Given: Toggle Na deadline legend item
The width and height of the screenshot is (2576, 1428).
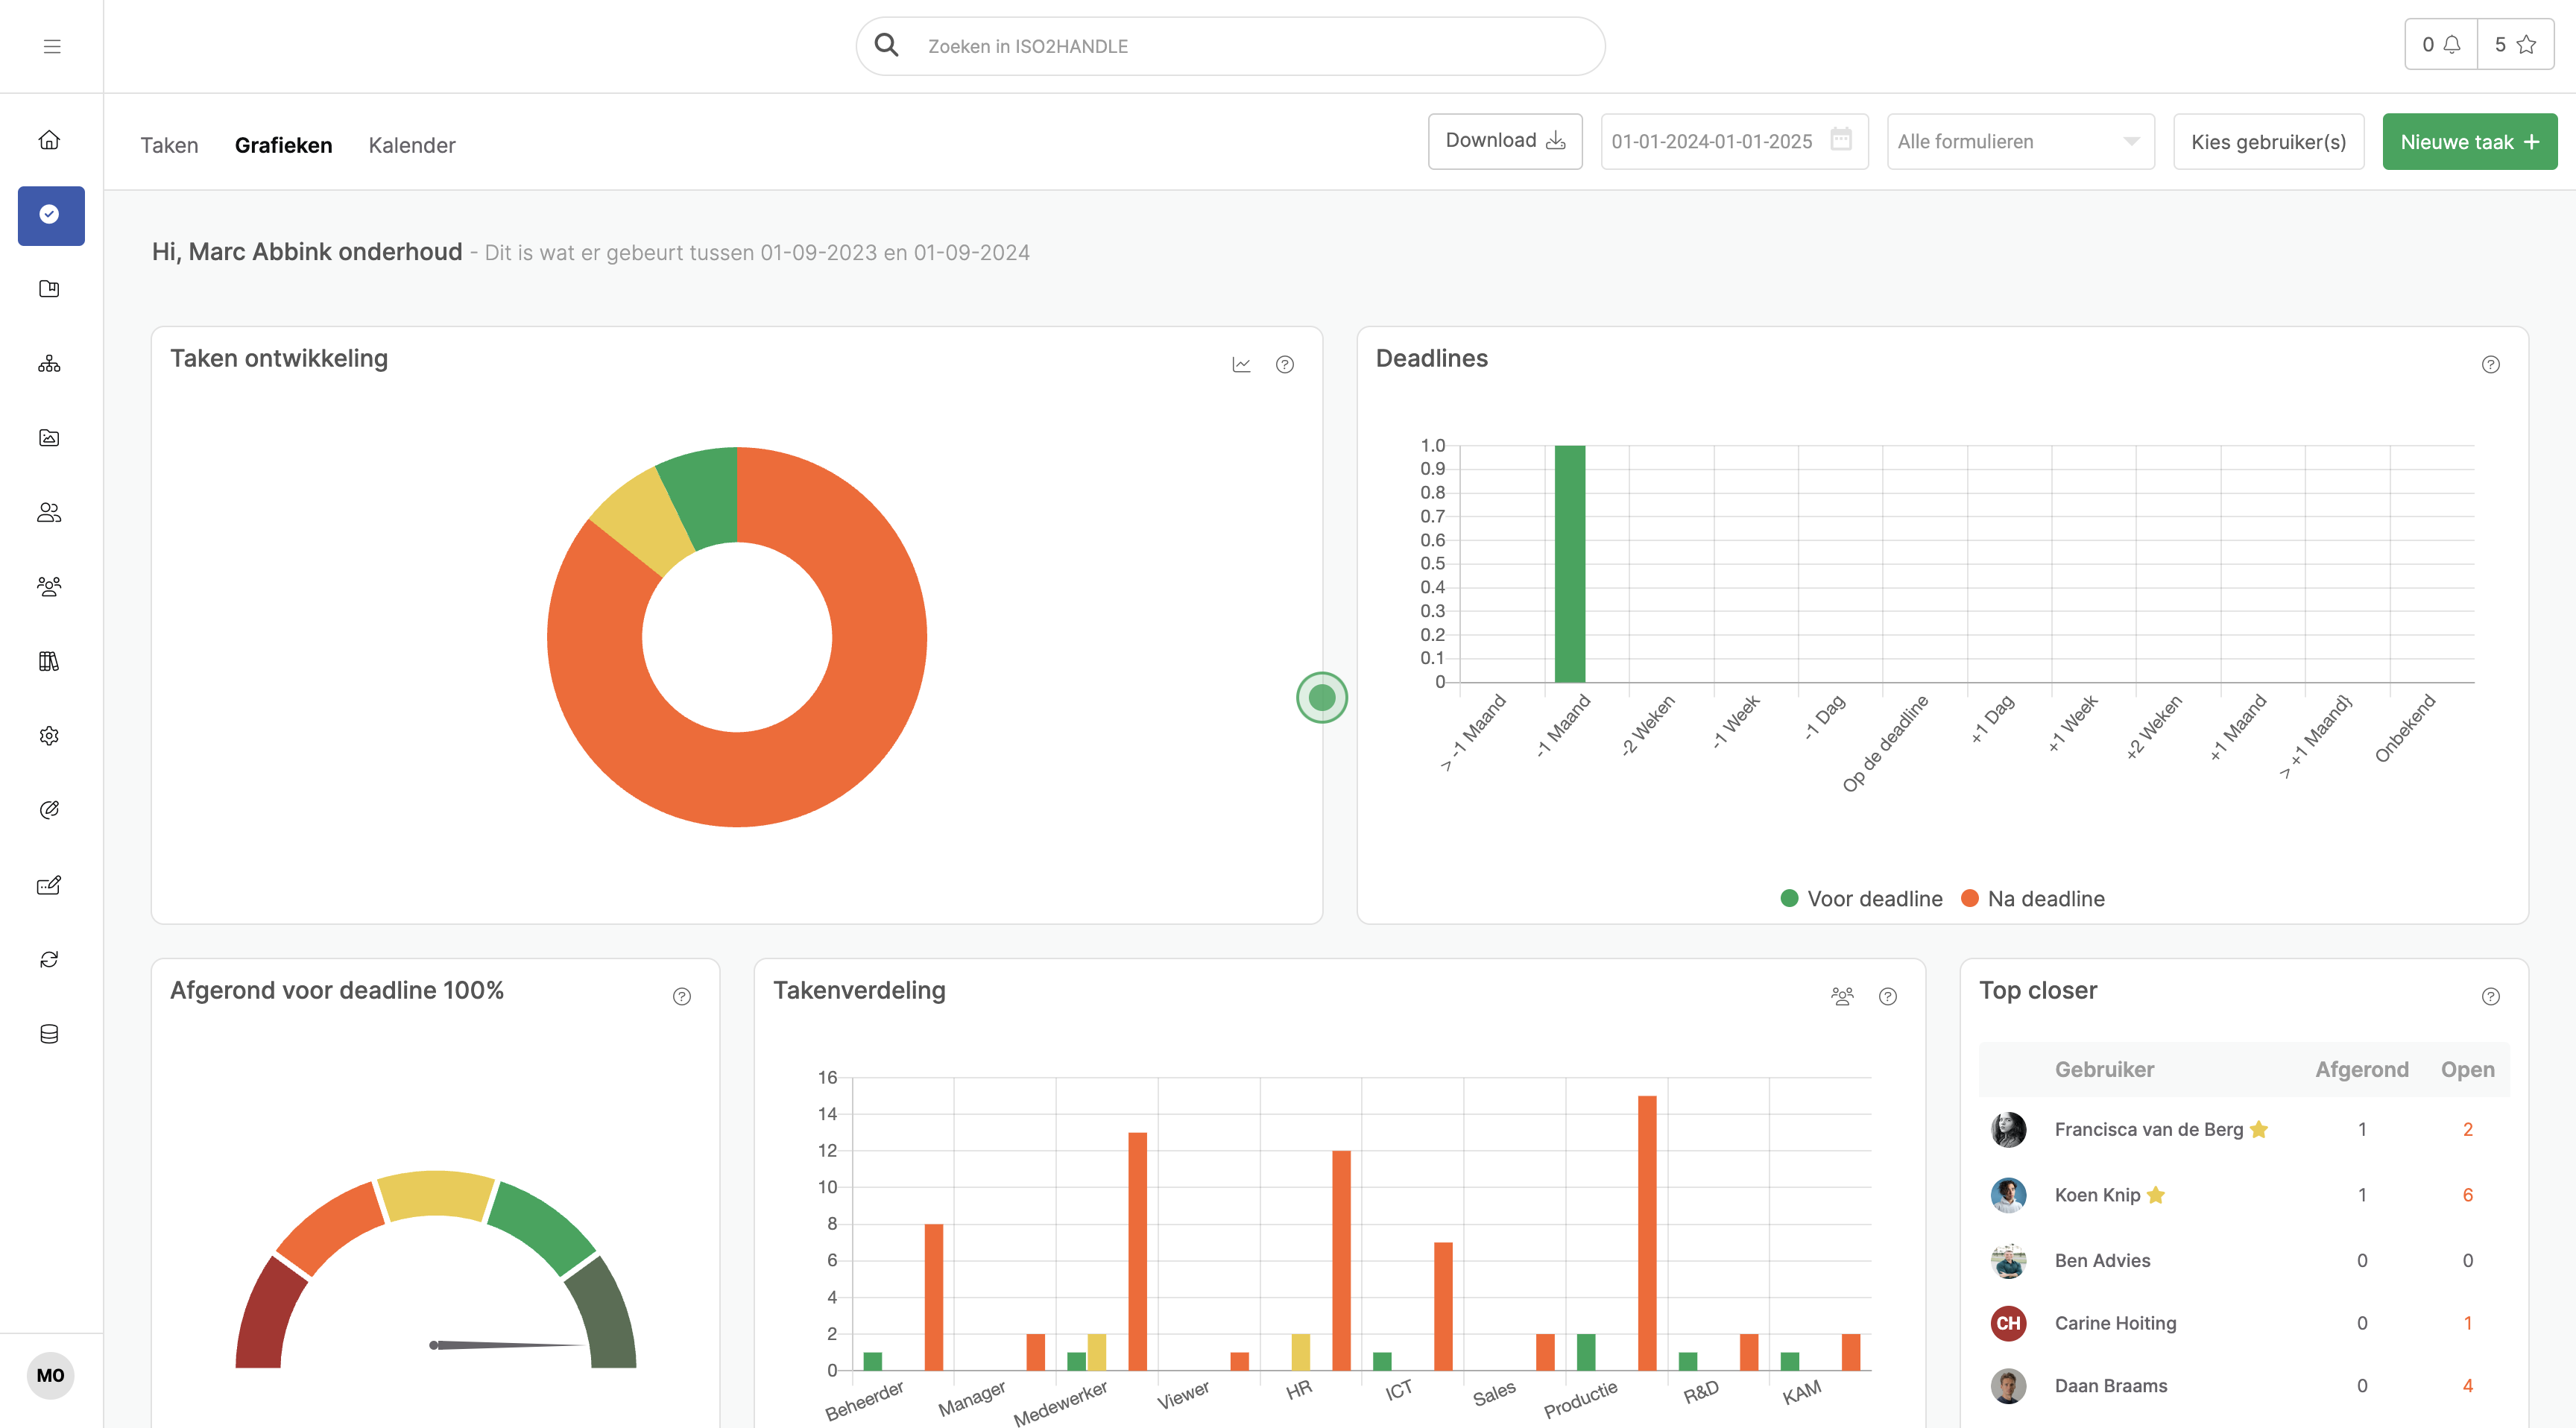Looking at the screenshot, I should [x=2033, y=899].
